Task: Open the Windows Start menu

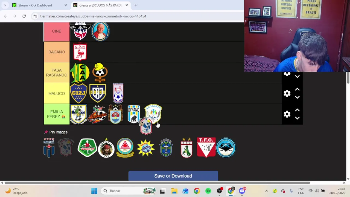Action: (x=94, y=191)
